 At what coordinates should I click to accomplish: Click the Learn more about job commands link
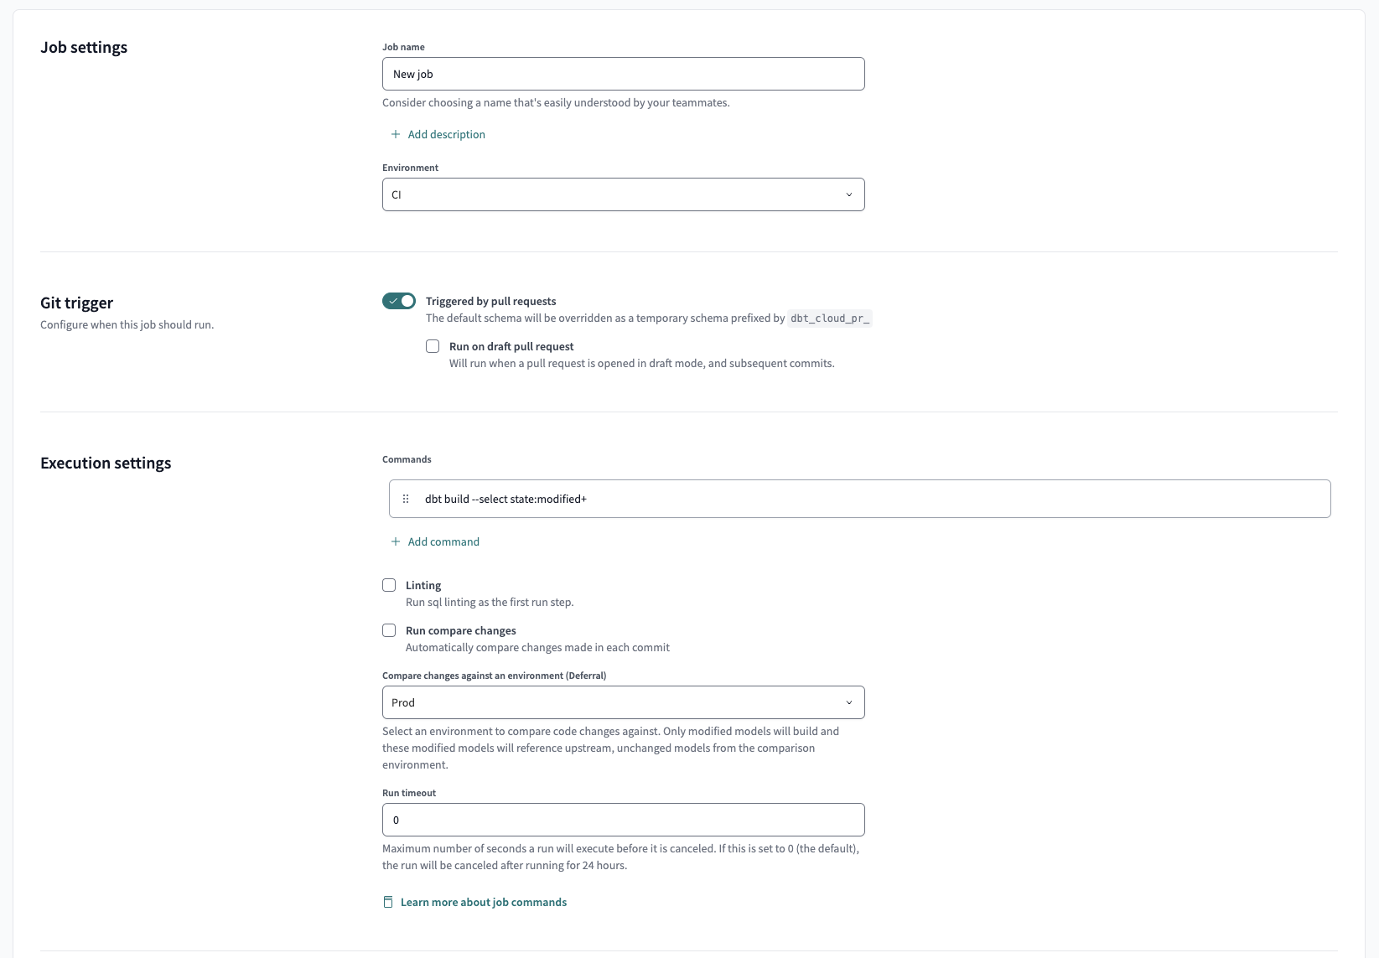tap(485, 902)
